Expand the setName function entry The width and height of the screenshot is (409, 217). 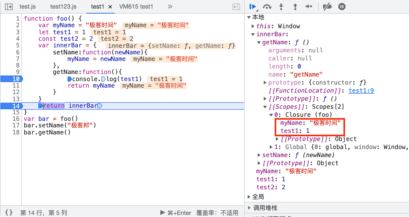[x=259, y=155]
